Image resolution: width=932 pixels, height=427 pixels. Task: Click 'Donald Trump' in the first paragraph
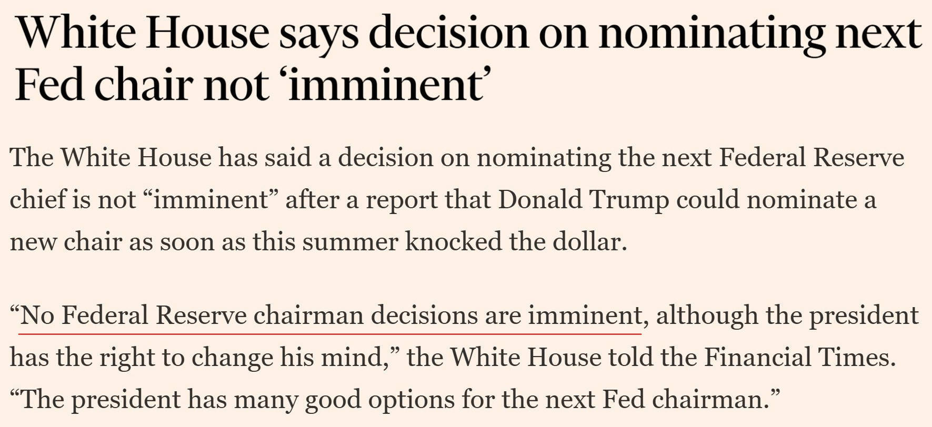(584, 200)
